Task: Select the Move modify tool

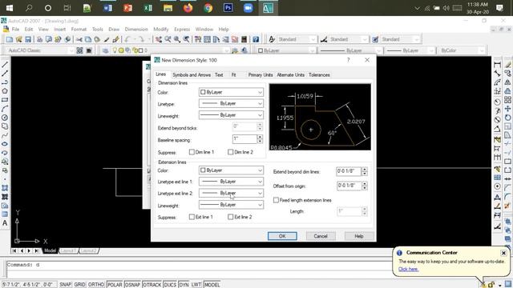Action: [x=507, y=109]
